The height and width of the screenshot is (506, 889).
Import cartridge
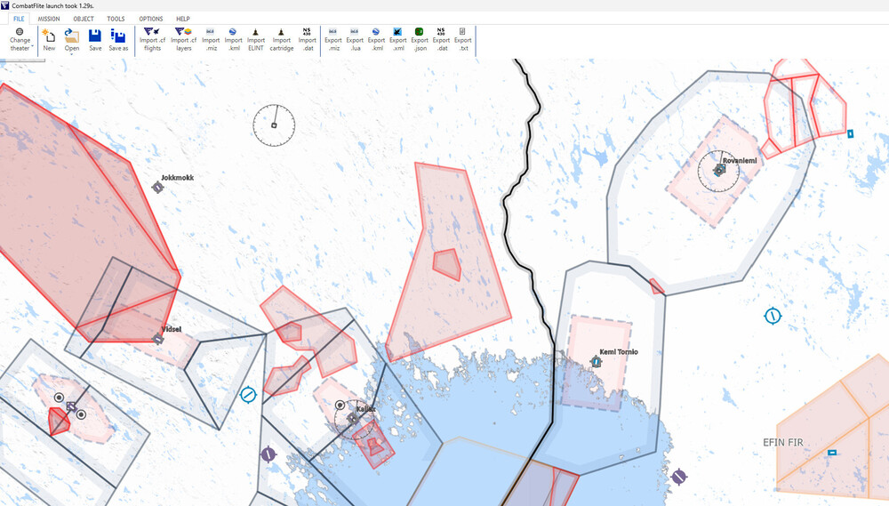point(281,40)
